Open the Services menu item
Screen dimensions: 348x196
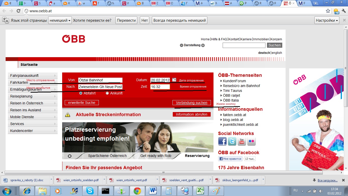click(33, 124)
